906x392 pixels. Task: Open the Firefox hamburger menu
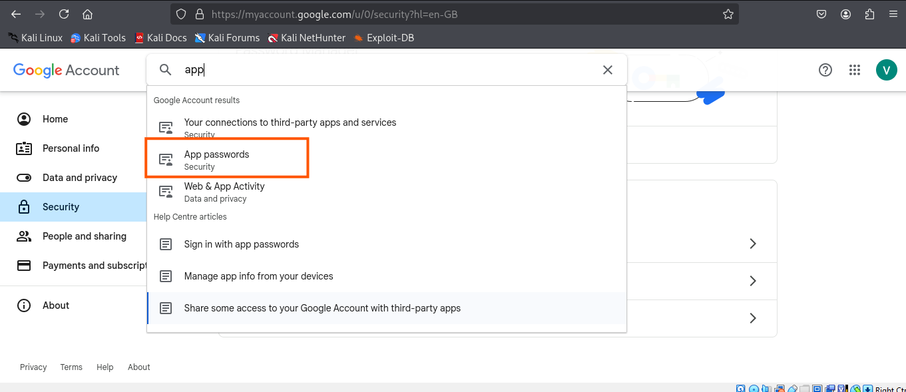click(x=893, y=14)
